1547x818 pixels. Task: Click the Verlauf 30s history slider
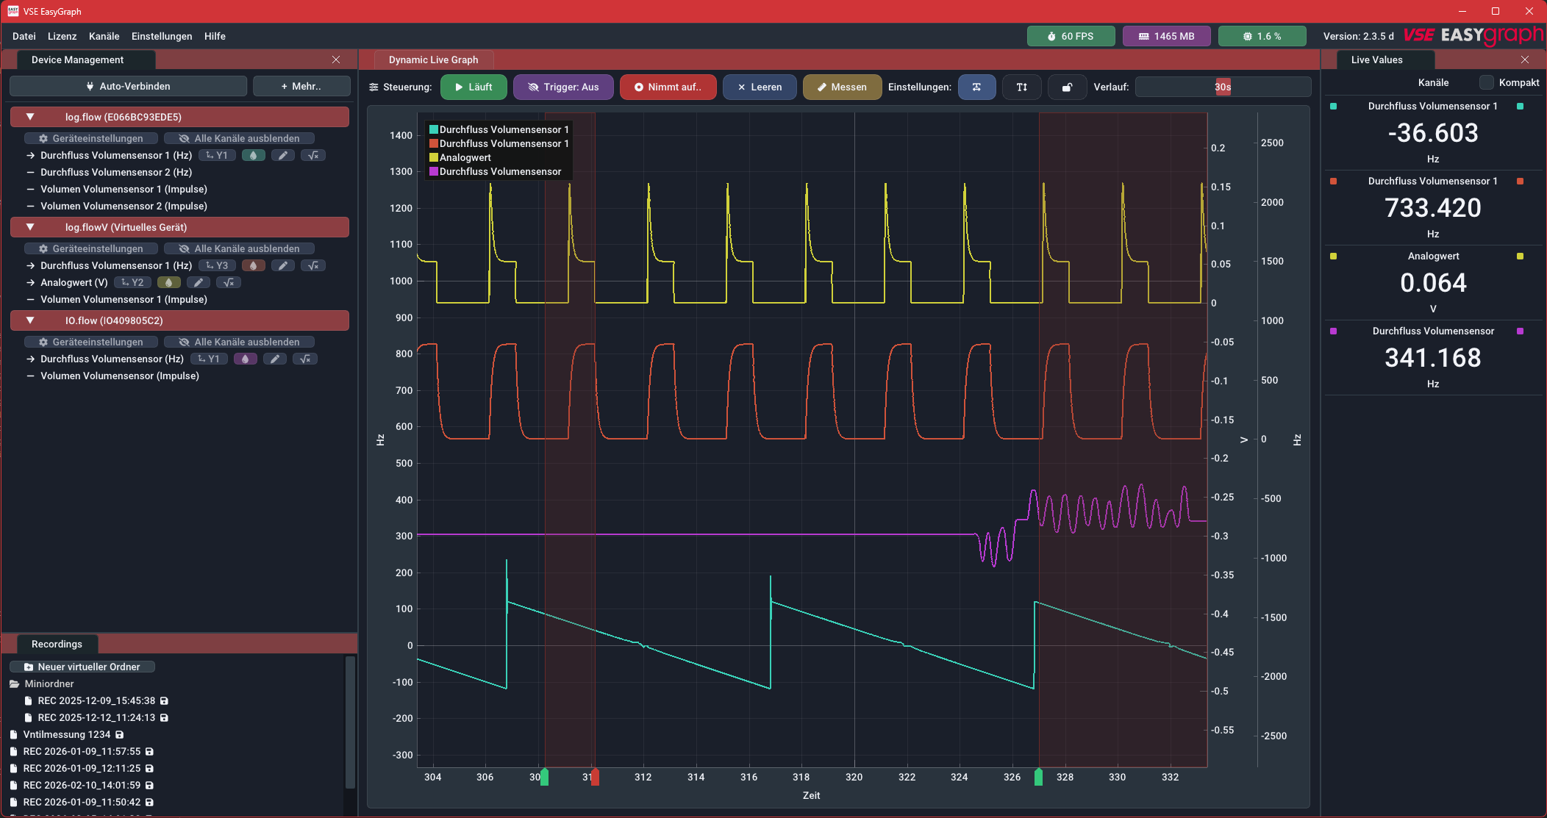coord(1222,87)
